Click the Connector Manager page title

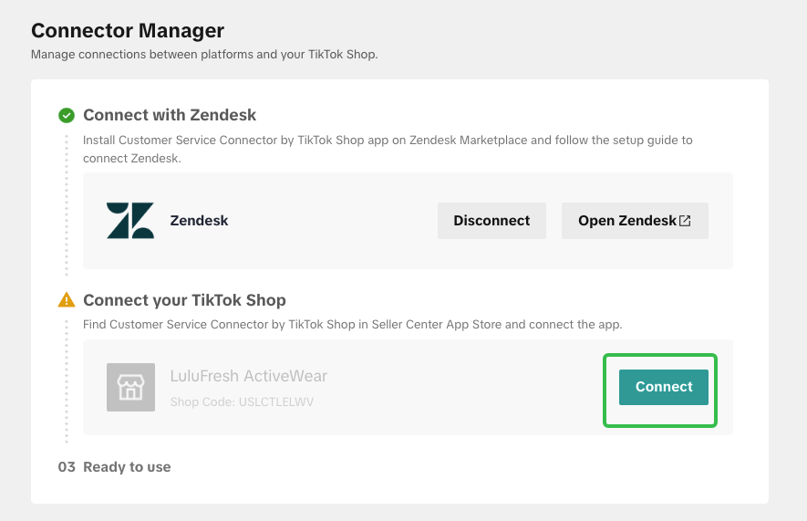coord(128,33)
